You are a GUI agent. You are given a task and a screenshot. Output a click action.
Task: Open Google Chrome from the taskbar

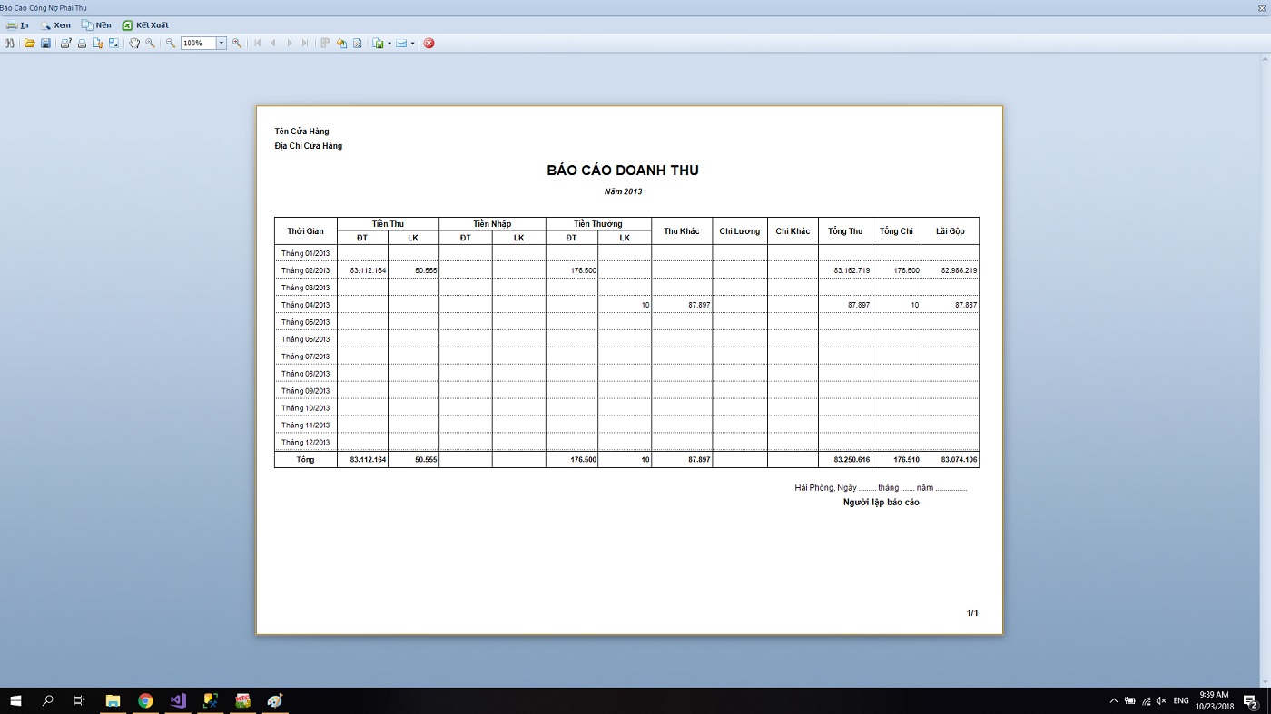(145, 700)
